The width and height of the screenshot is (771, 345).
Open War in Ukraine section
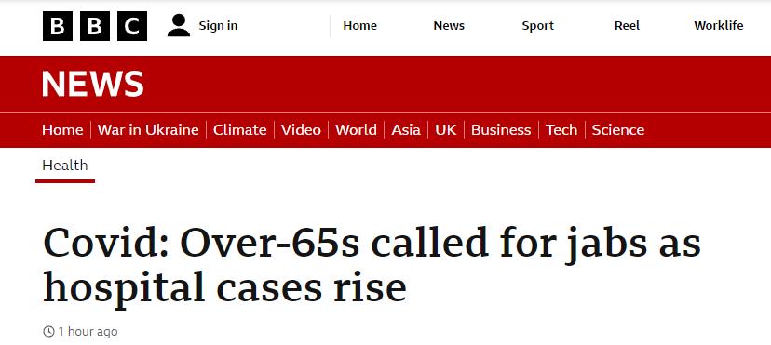(148, 129)
